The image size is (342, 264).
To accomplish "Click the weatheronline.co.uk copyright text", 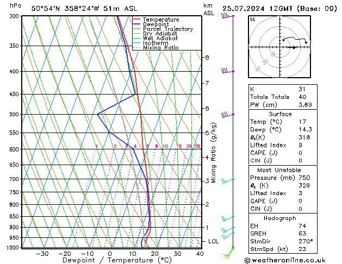I will click(285, 260).
